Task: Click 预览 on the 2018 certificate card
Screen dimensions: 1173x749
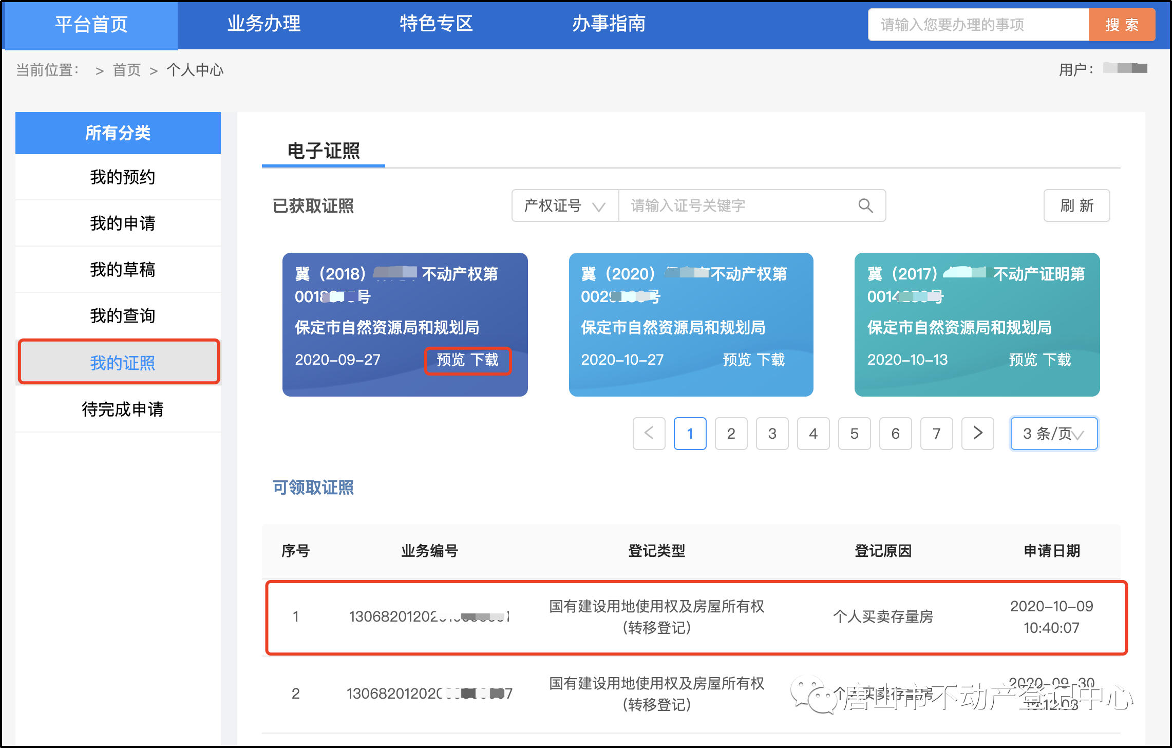Action: point(450,360)
